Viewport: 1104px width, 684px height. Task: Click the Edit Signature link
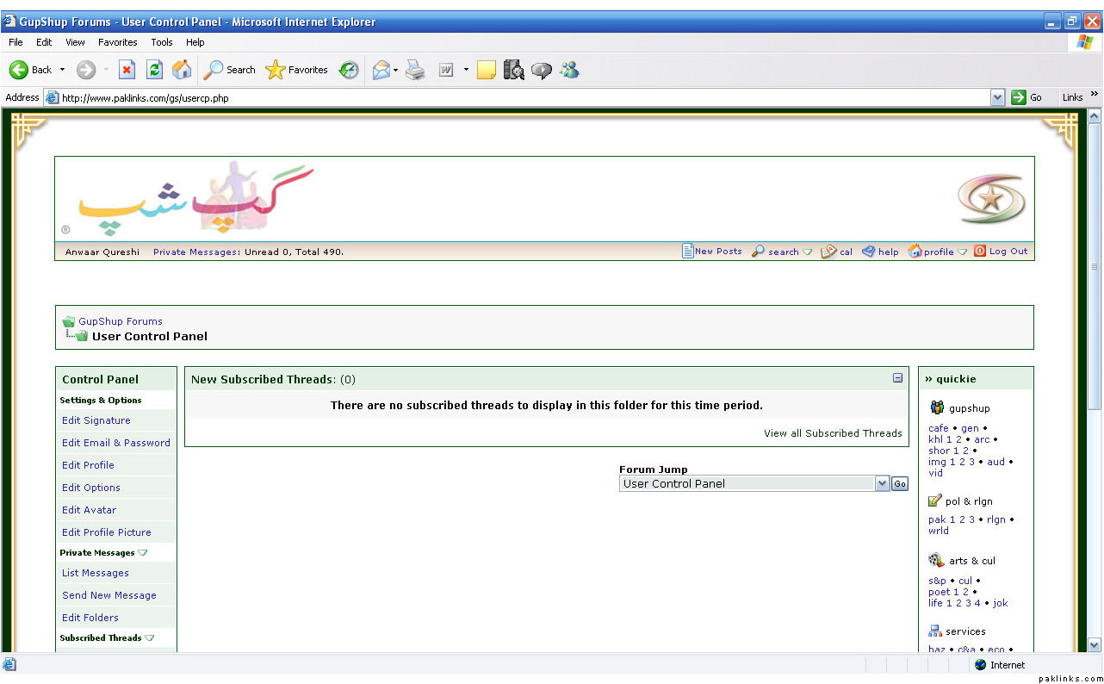tap(96, 420)
